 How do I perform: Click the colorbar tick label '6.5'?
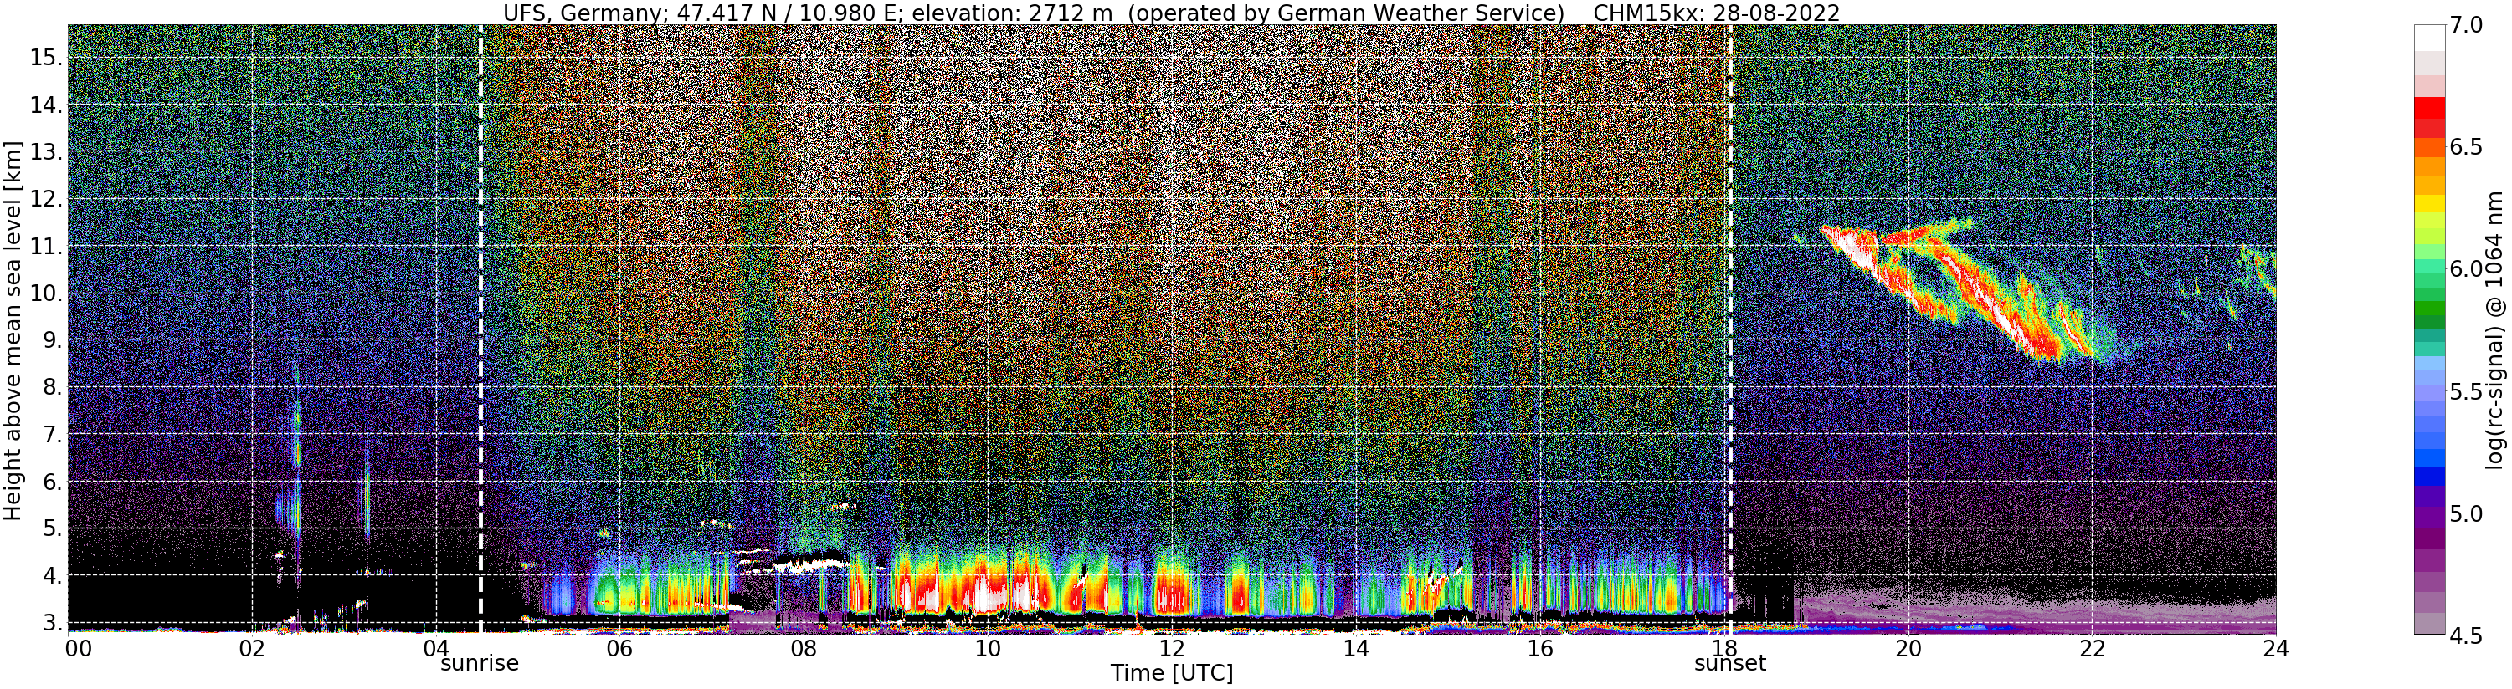click(x=2466, y=147)
